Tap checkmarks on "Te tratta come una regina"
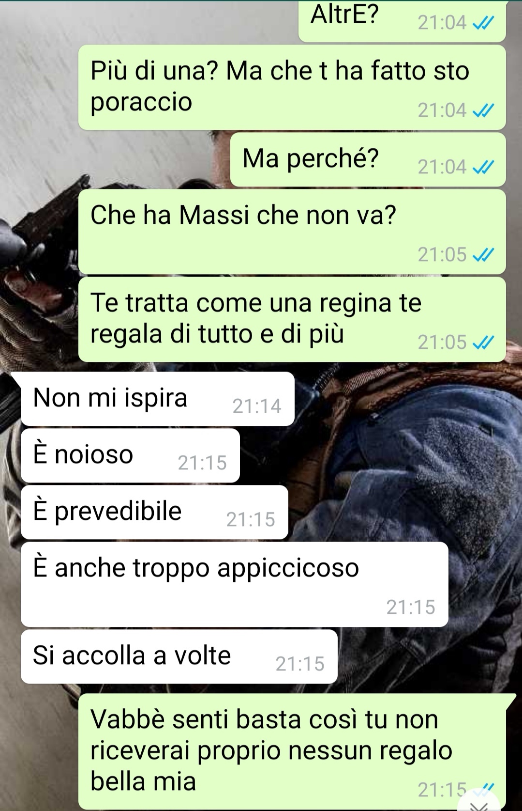522x811 pixels. coord(483,343)
